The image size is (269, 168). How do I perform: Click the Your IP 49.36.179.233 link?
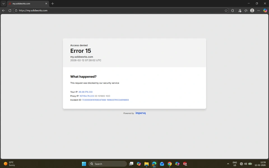(x=85, y=92)
